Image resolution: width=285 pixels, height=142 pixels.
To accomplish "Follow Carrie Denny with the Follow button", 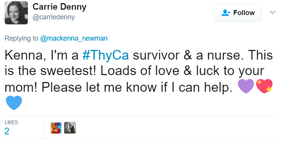I will point(237,13).
